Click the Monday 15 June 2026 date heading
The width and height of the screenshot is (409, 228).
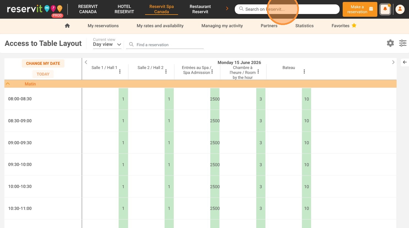(x=239, y=62)
